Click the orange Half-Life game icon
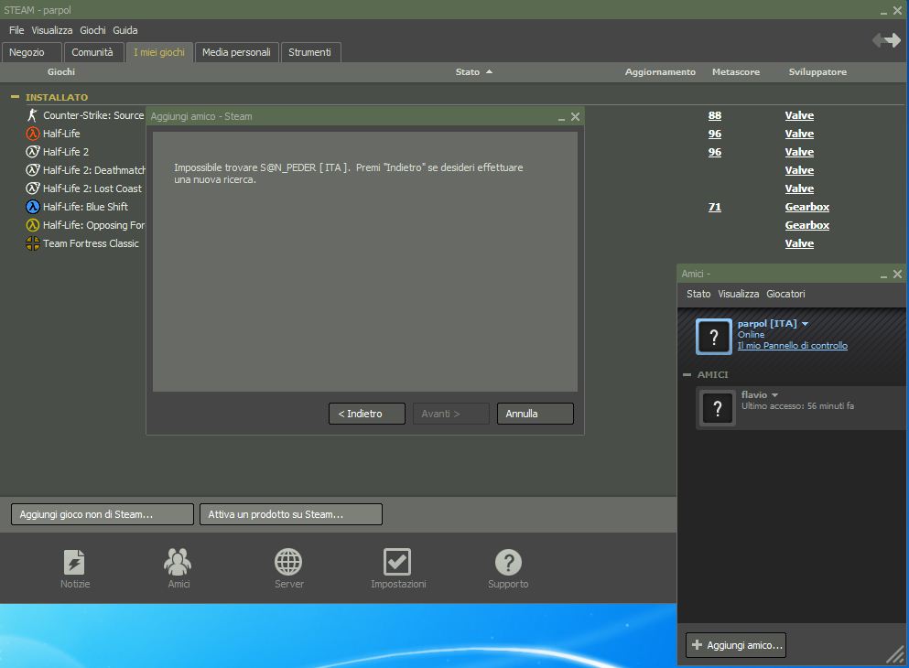Image resolution: width=909 pixels, height=668 pixels. [32, 134]
